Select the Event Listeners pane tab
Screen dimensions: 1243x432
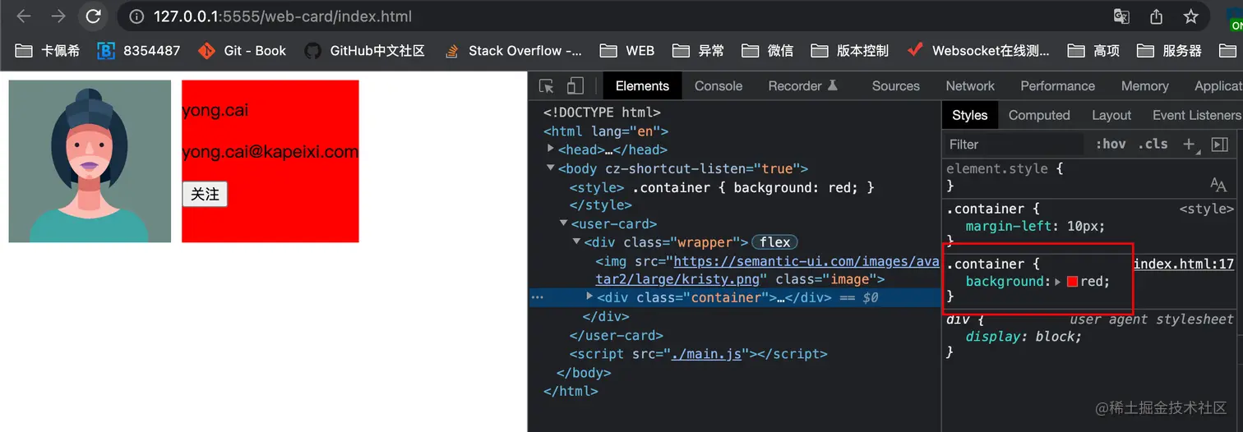click(1197, 115)
